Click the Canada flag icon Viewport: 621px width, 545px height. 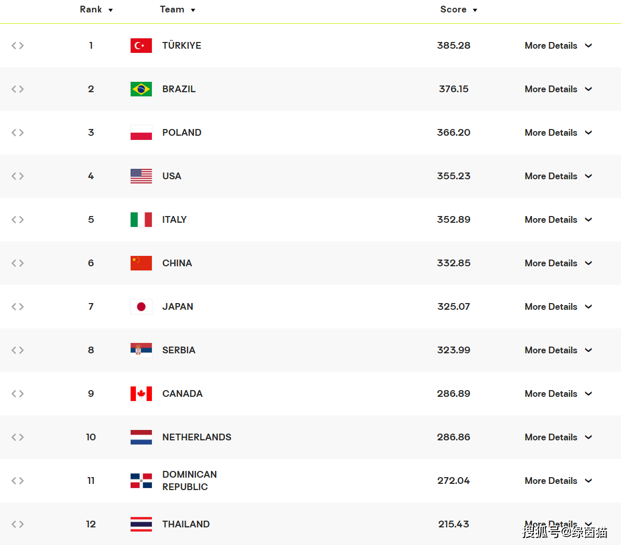tap(141, 394)
